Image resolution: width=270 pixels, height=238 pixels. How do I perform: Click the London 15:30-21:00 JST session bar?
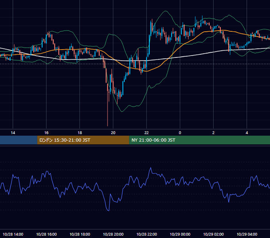pyautogui.click(x=83, y=140)
